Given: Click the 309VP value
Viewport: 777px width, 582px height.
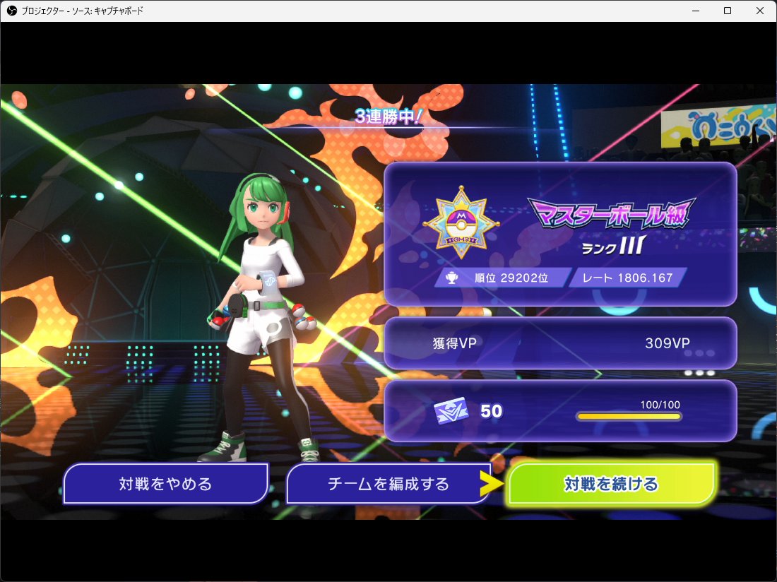Looking at the screenshot, I should point(668,343).
